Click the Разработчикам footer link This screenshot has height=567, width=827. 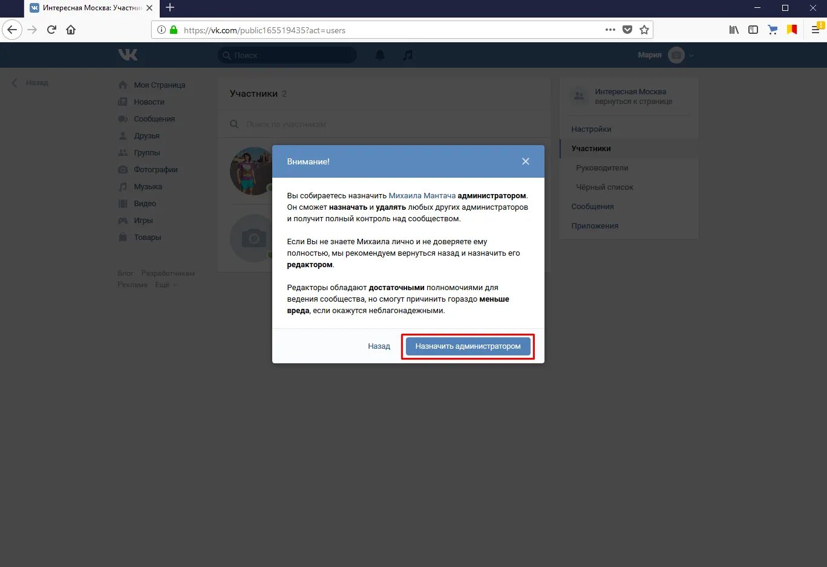pos(168,273)
